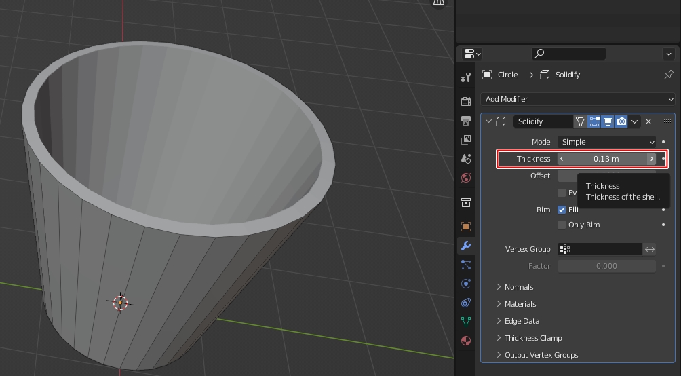Click the Solidify breadcrumb label

click(x=568, y=75)
